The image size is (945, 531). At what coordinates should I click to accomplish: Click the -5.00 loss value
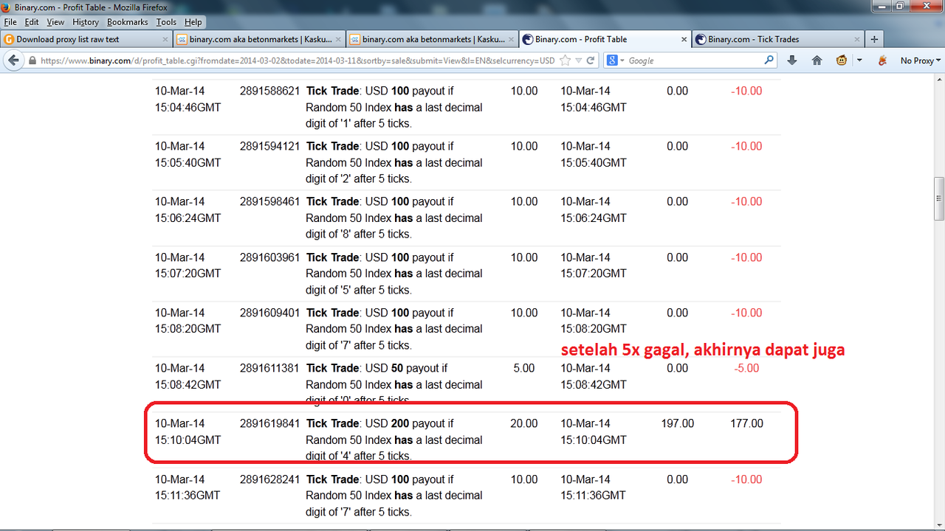(x=746, y=368)
